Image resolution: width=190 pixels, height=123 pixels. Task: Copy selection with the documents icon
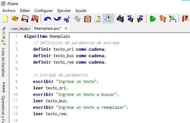pos(78,19)
